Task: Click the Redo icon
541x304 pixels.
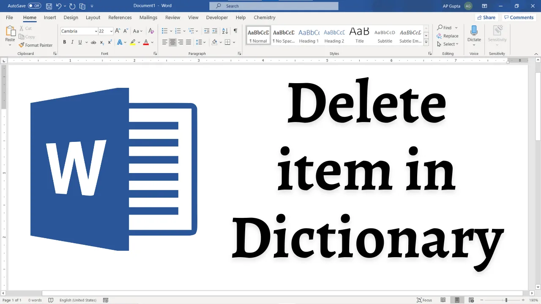Action: 72,6
